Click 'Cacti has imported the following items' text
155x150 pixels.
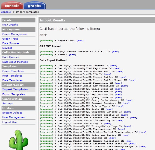point(70,29)
